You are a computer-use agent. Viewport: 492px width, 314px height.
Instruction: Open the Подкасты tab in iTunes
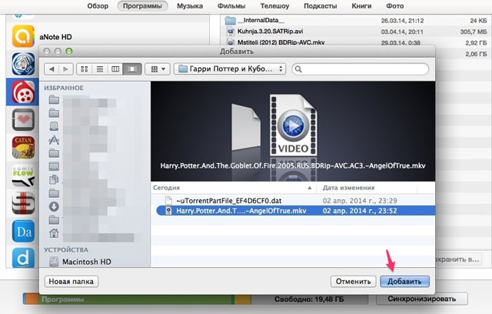(x=320, y=6)
